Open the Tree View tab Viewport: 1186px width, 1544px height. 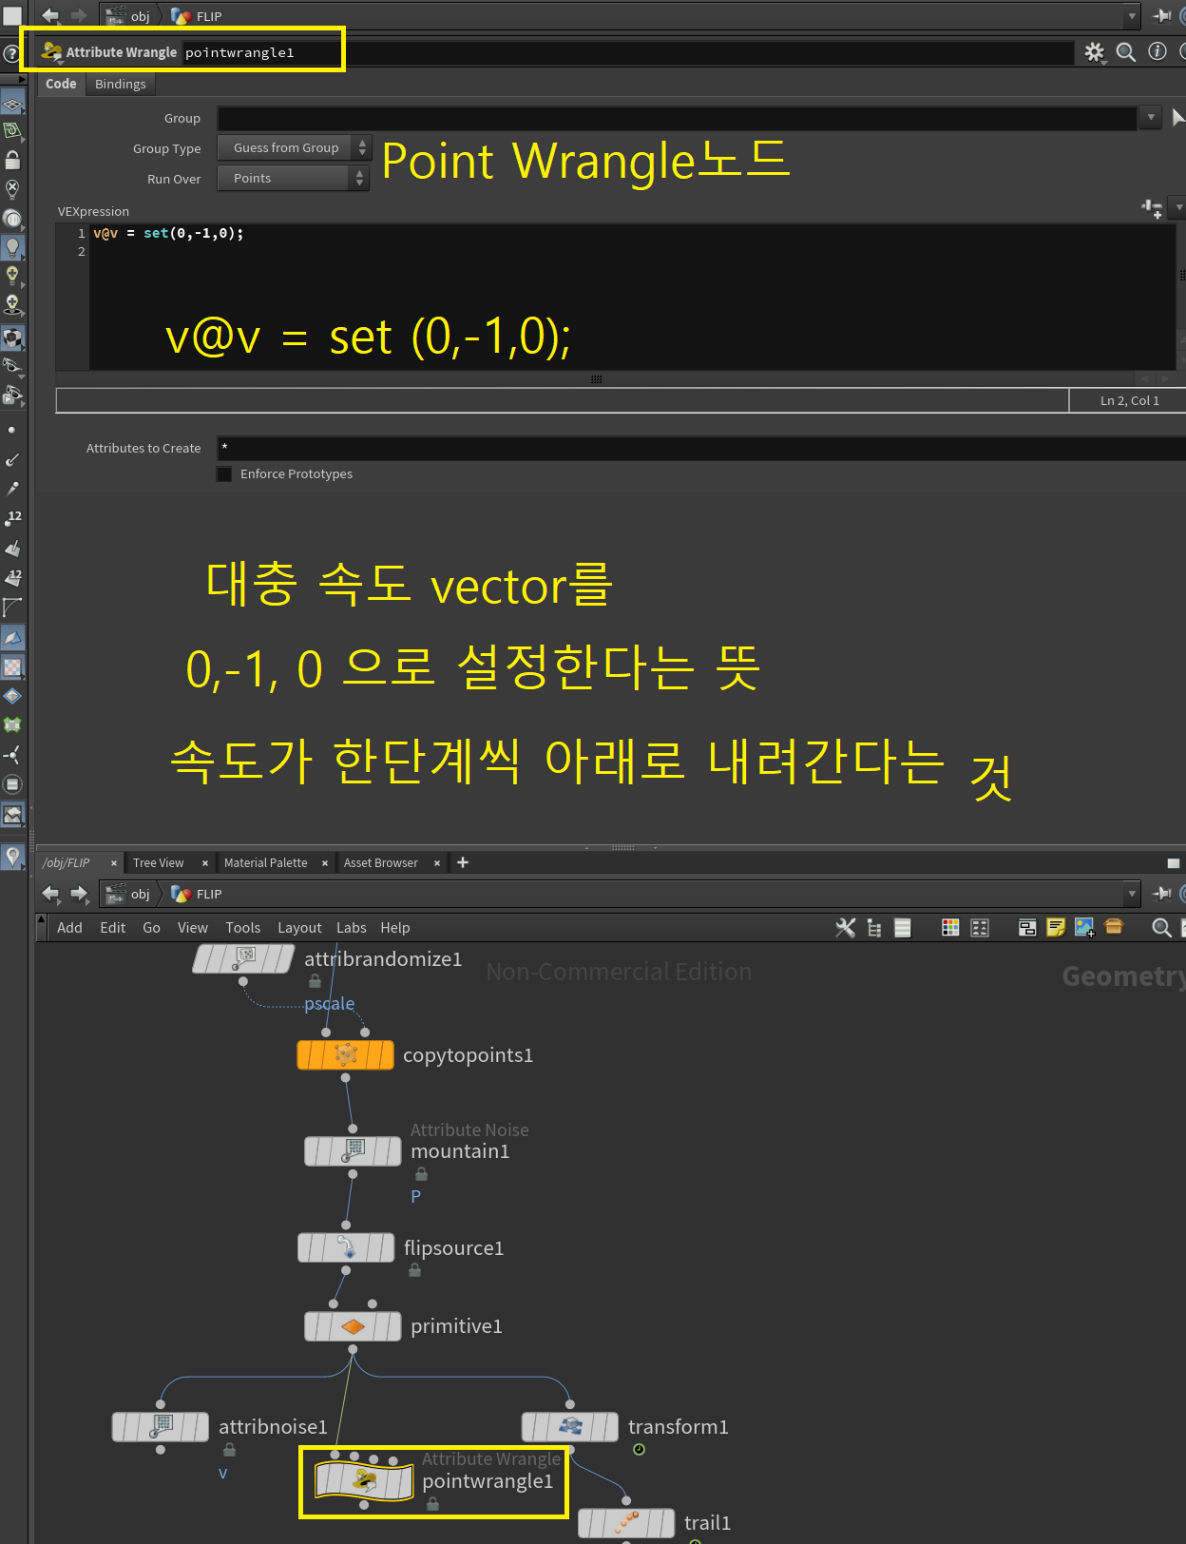pyautogui.click(x=159, y=863)
